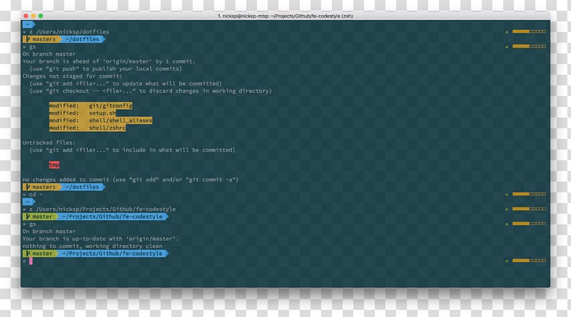Image resolution: width=571 pixels, height=317 pixels.
Task: Click the '~/dotfiles' segment under 'no changes added to commit'
Action: (x=83, y=187)
